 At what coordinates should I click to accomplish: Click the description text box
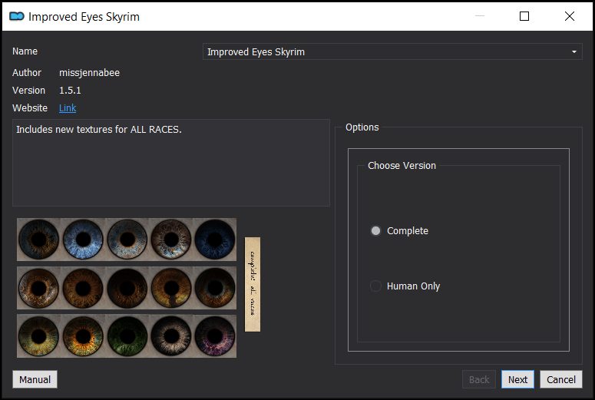(x=171, y=163)
